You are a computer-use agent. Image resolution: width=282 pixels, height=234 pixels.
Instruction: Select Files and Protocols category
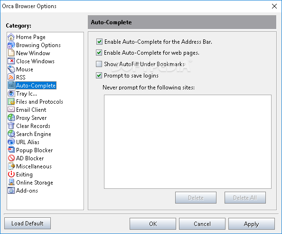pyautogui.click(x=39, y=102)
